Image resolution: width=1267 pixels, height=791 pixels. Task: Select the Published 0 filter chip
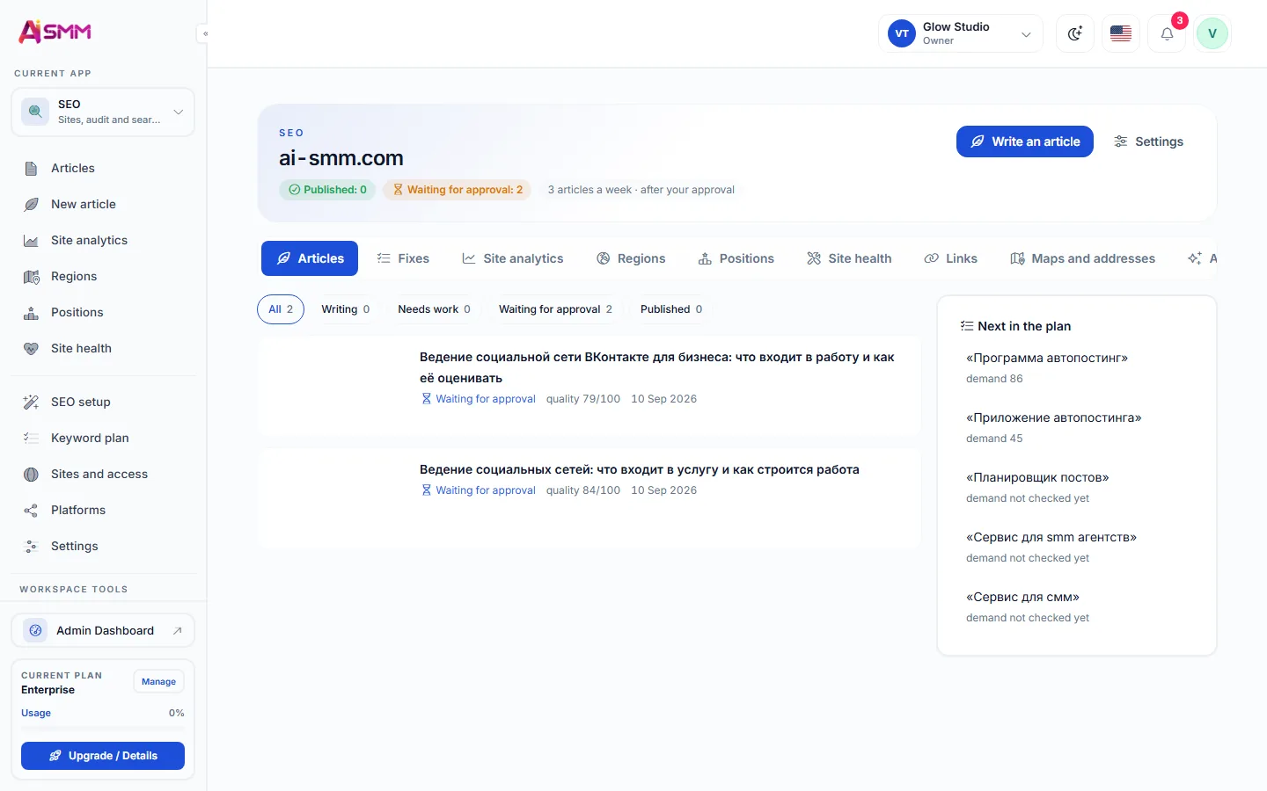coord(671,309)
